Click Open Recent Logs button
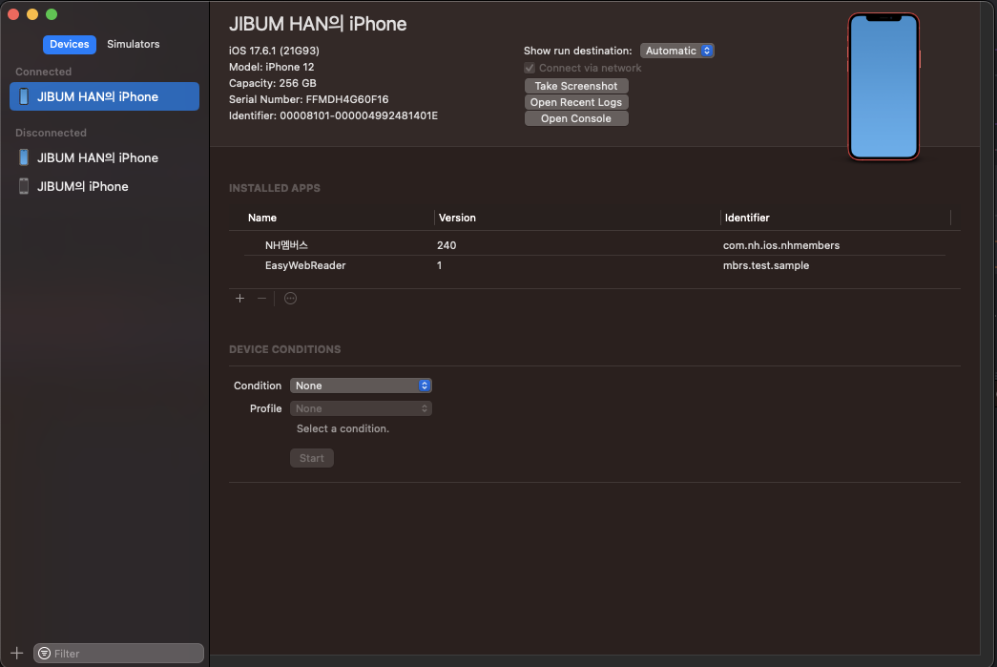Screen dimensions: 997x667 (x=576, y=102)
